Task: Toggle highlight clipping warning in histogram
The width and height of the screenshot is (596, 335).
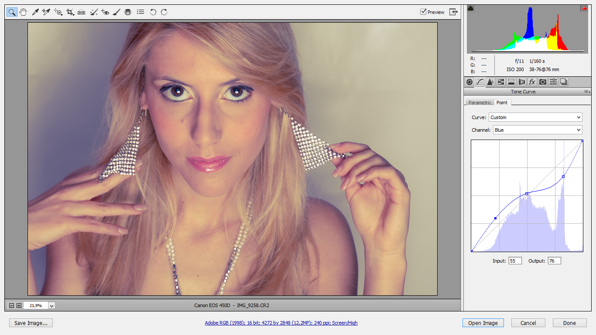Action: (x=583, y=8)
